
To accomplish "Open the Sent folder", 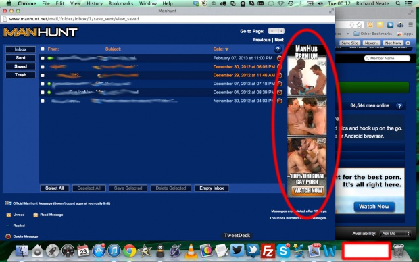I will 20,58.
